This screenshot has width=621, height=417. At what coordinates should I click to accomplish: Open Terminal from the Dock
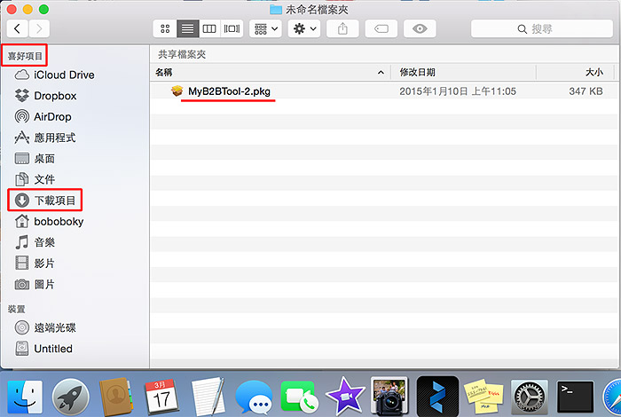[x=575, y=397]
